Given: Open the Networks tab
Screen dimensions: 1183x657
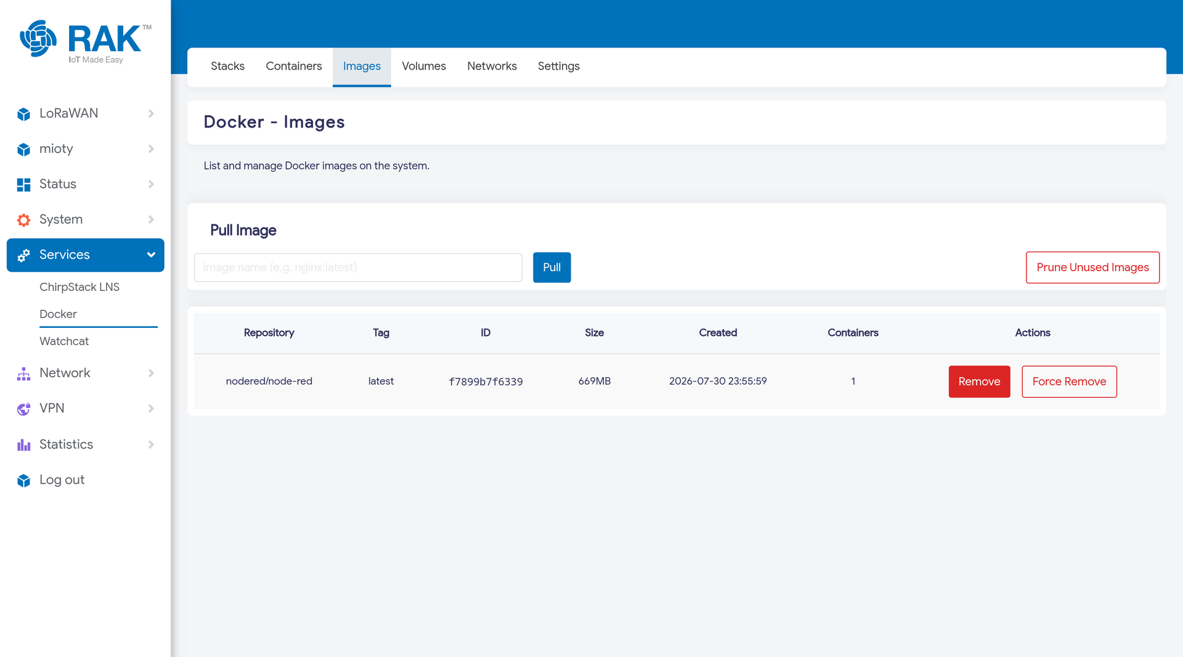Looking at the screenshot, I should point(492,67).
